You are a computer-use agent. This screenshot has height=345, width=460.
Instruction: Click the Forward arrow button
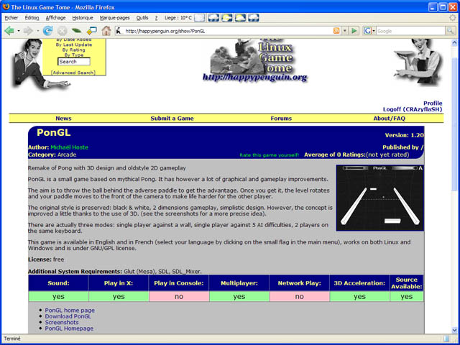click(28, 31)
